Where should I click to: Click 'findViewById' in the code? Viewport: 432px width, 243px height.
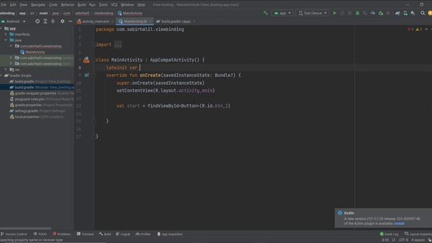tap(163, 105)
